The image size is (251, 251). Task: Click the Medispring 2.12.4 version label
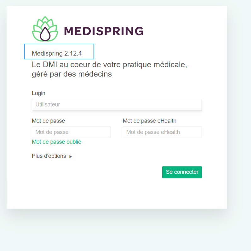point(57,53)
